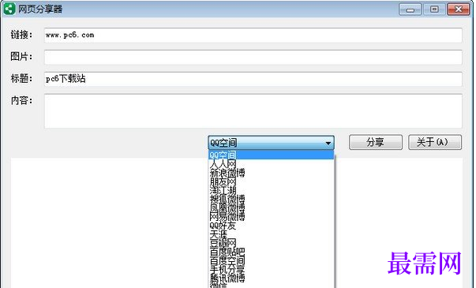
Task: Minimize the 网页分享器 window
Action: (410, 9)
